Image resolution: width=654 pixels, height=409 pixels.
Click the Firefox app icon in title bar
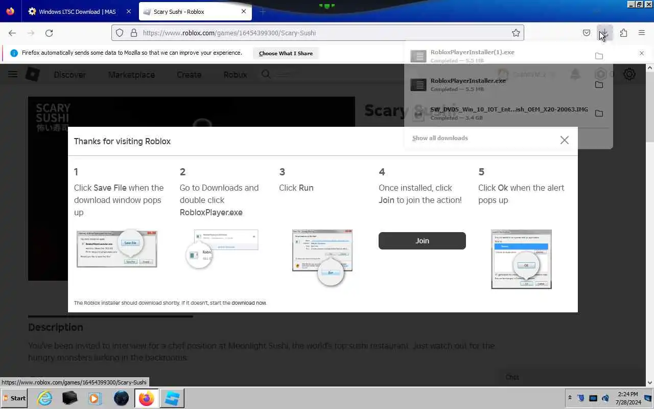(x=10, y=11)
